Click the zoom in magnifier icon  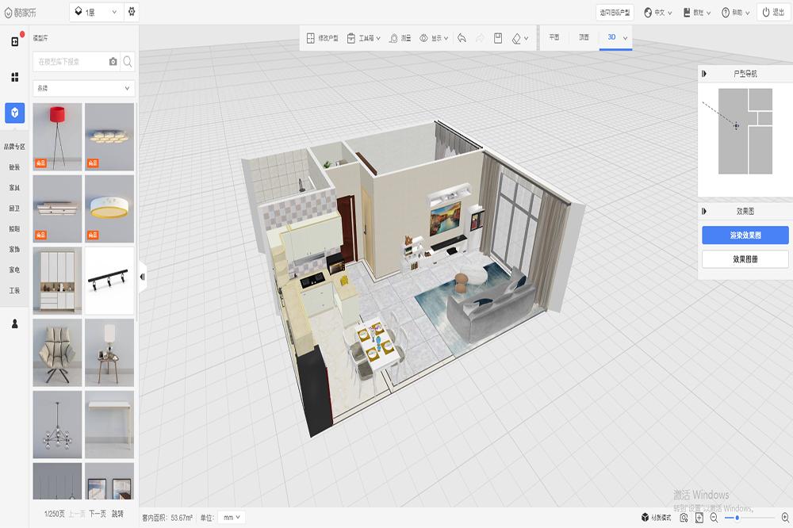click(785, 518)
